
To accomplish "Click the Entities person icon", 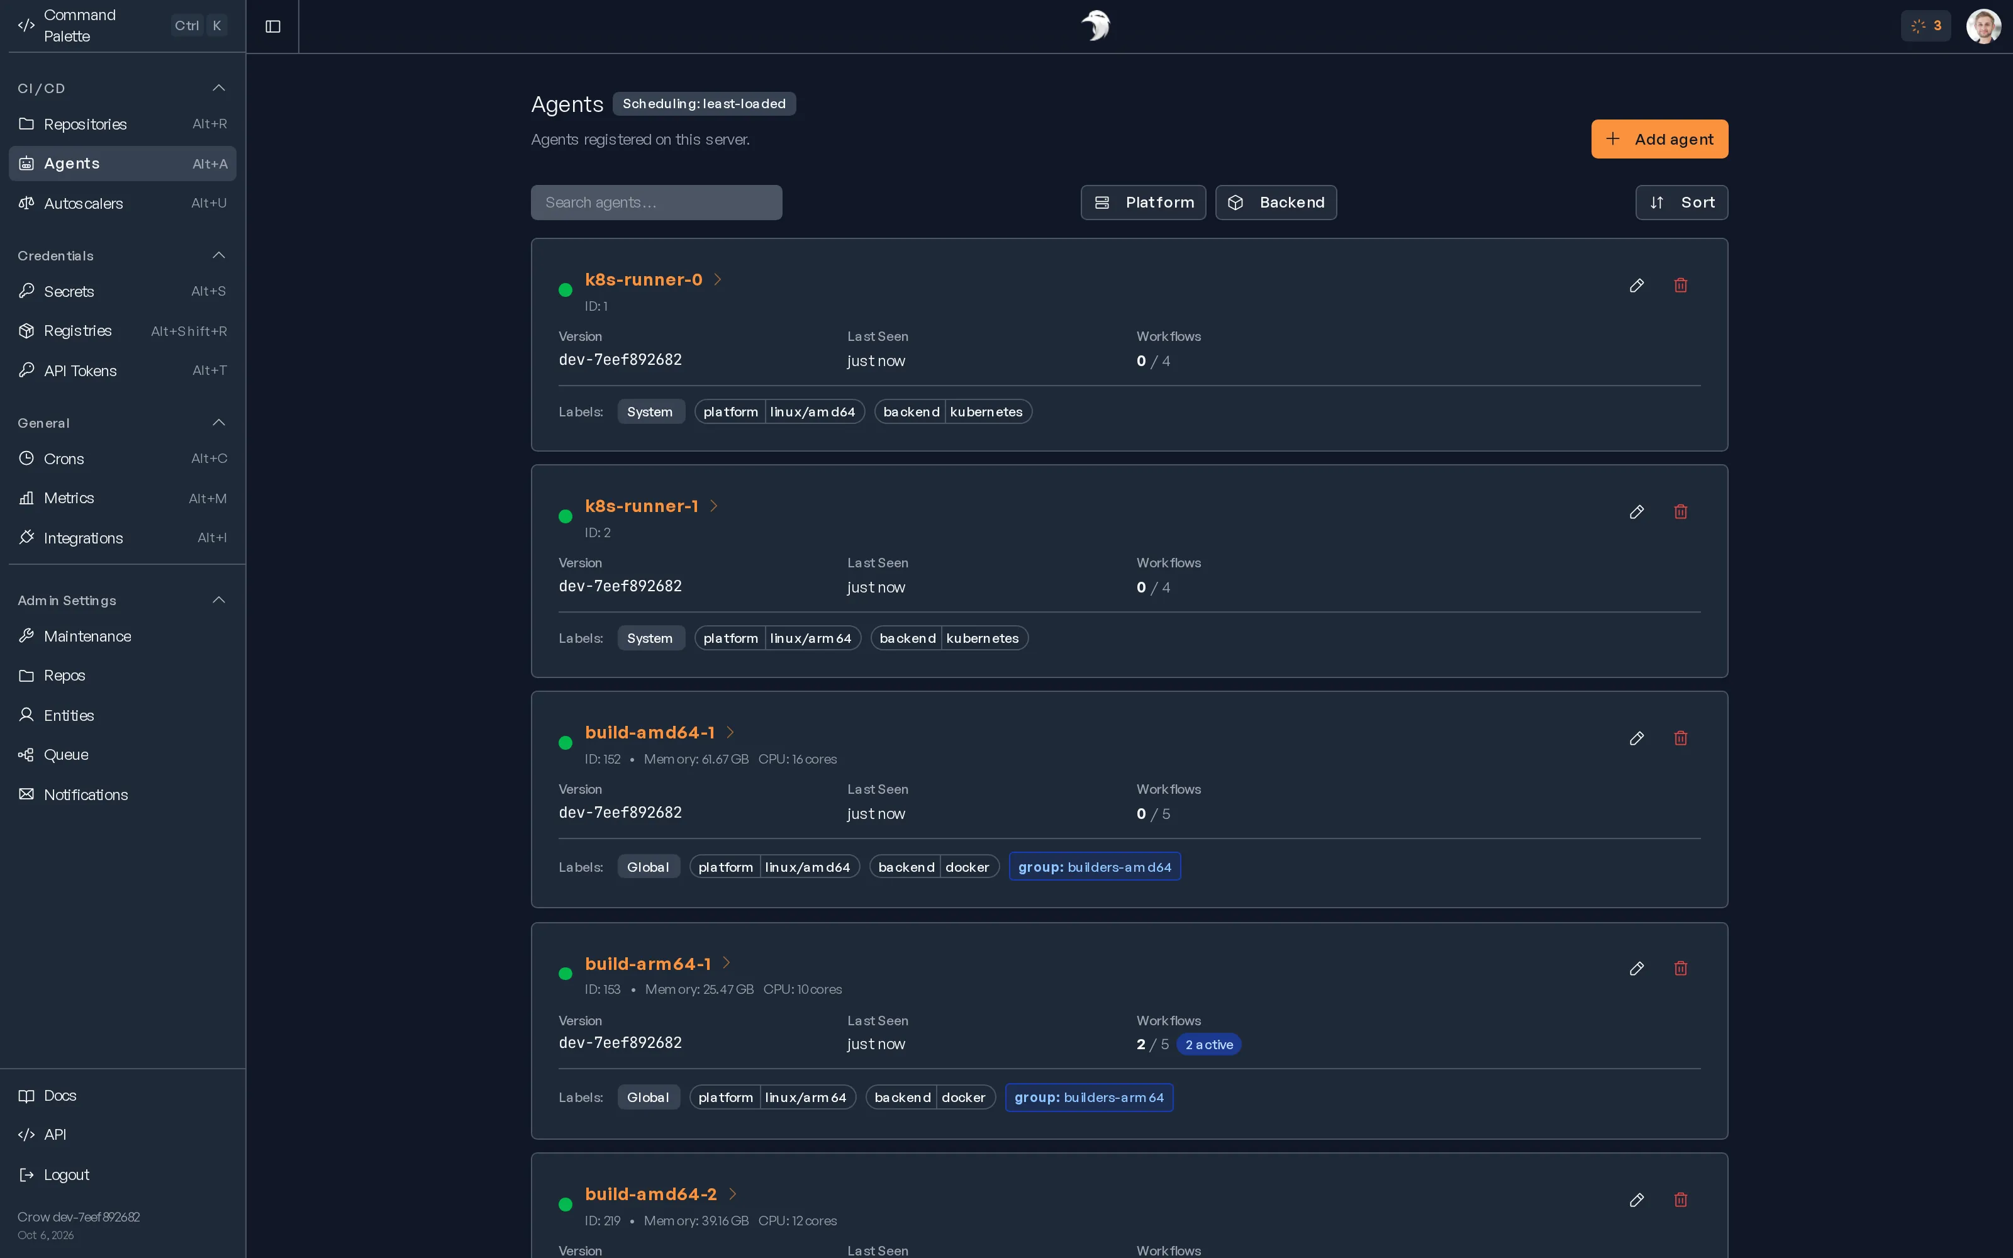I will click(26, 715).
